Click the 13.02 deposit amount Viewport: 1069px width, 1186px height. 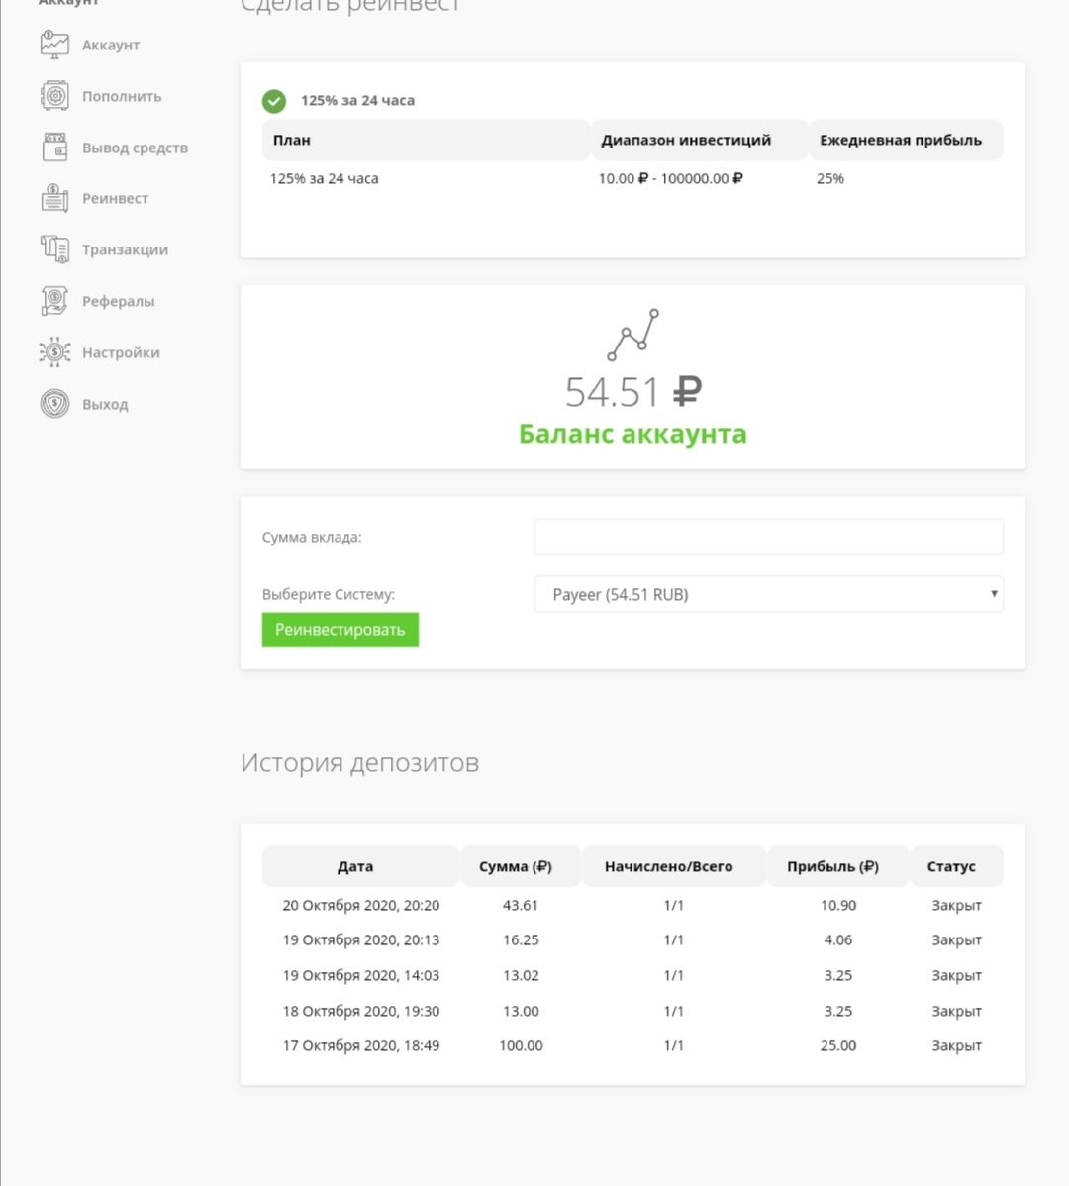(521, 976)
